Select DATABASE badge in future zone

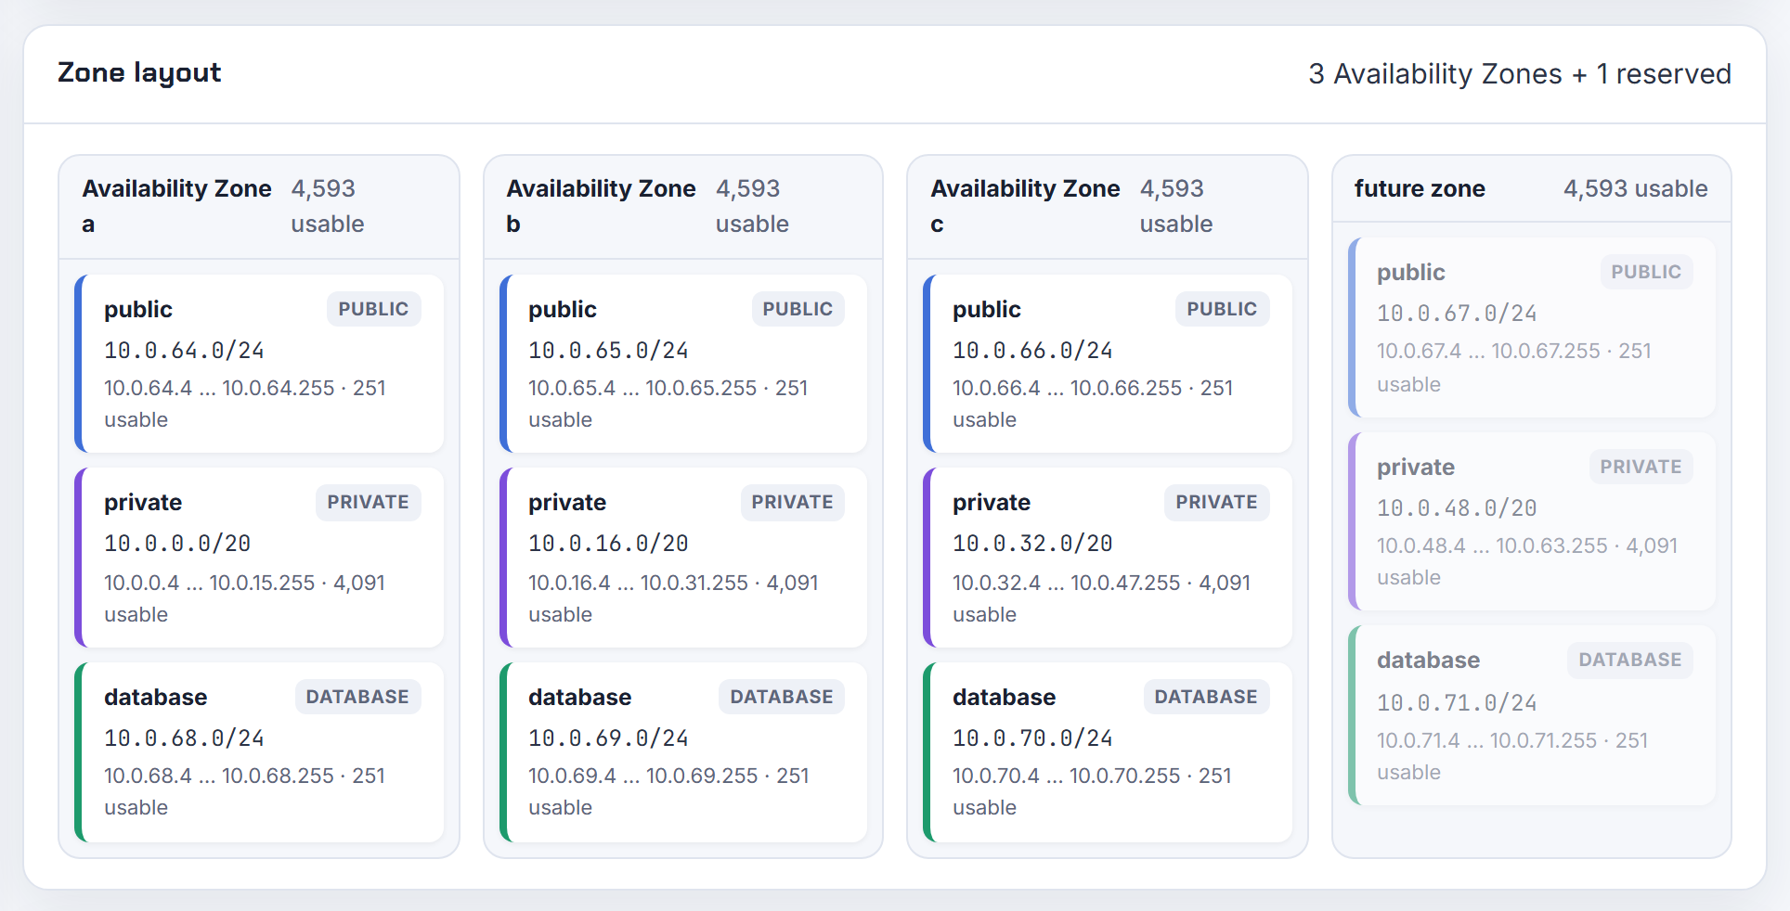pyautogui.click(x=1630, y=660)
